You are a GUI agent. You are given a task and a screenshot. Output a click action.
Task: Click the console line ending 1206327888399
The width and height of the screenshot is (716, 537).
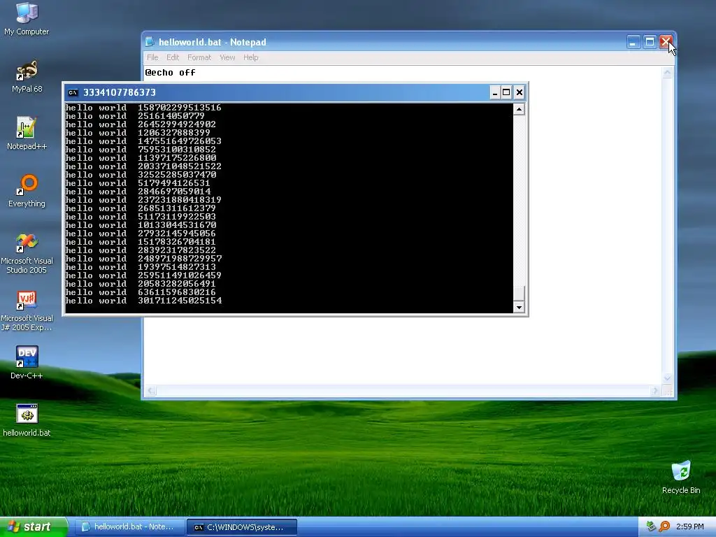click(138, 133)
